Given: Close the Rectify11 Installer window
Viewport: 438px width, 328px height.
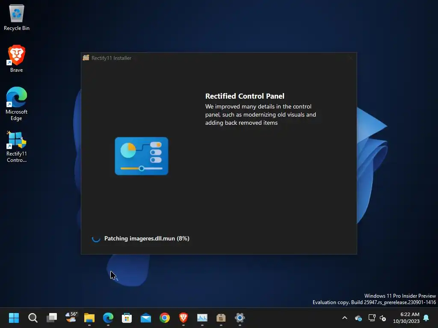Looking at the screenshot, I should click(x=351, y=58).
